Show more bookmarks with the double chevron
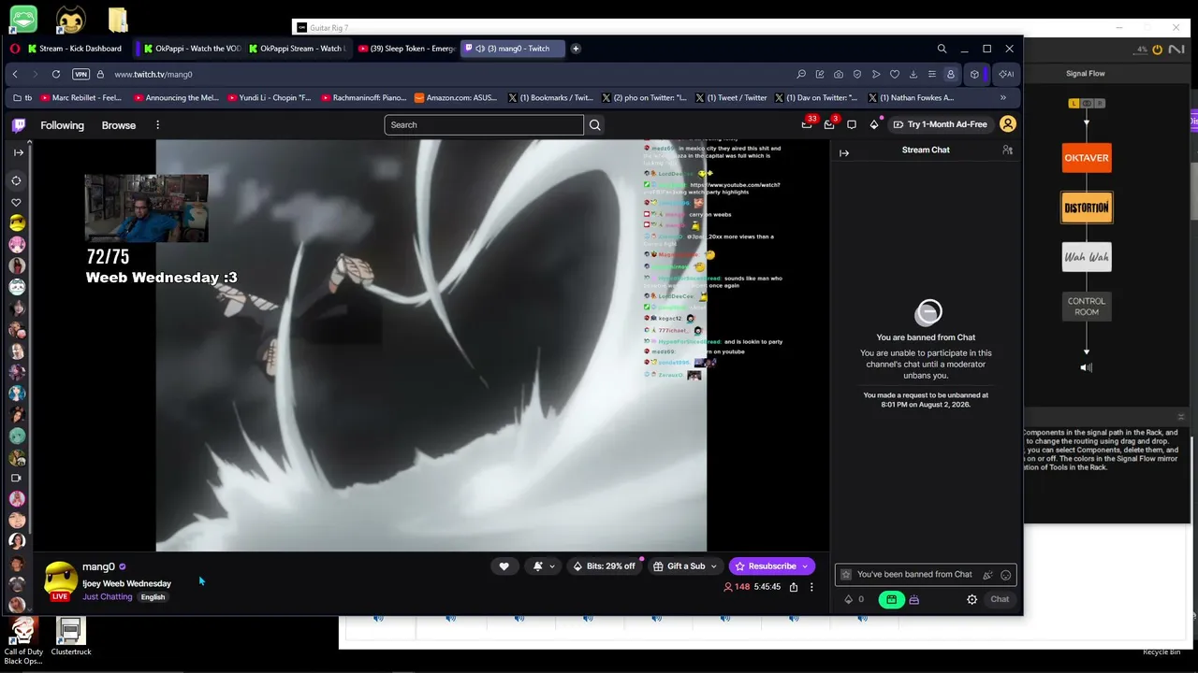1198x673 pixels. click(x=1003, y=97)
